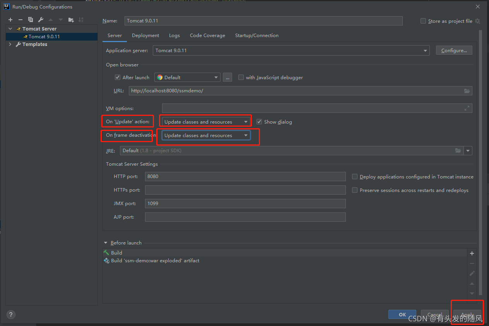The height and width of the screenshot is (326, 489).
Task: Add a Before launch task with plus icon
Action: pos(472,253)
